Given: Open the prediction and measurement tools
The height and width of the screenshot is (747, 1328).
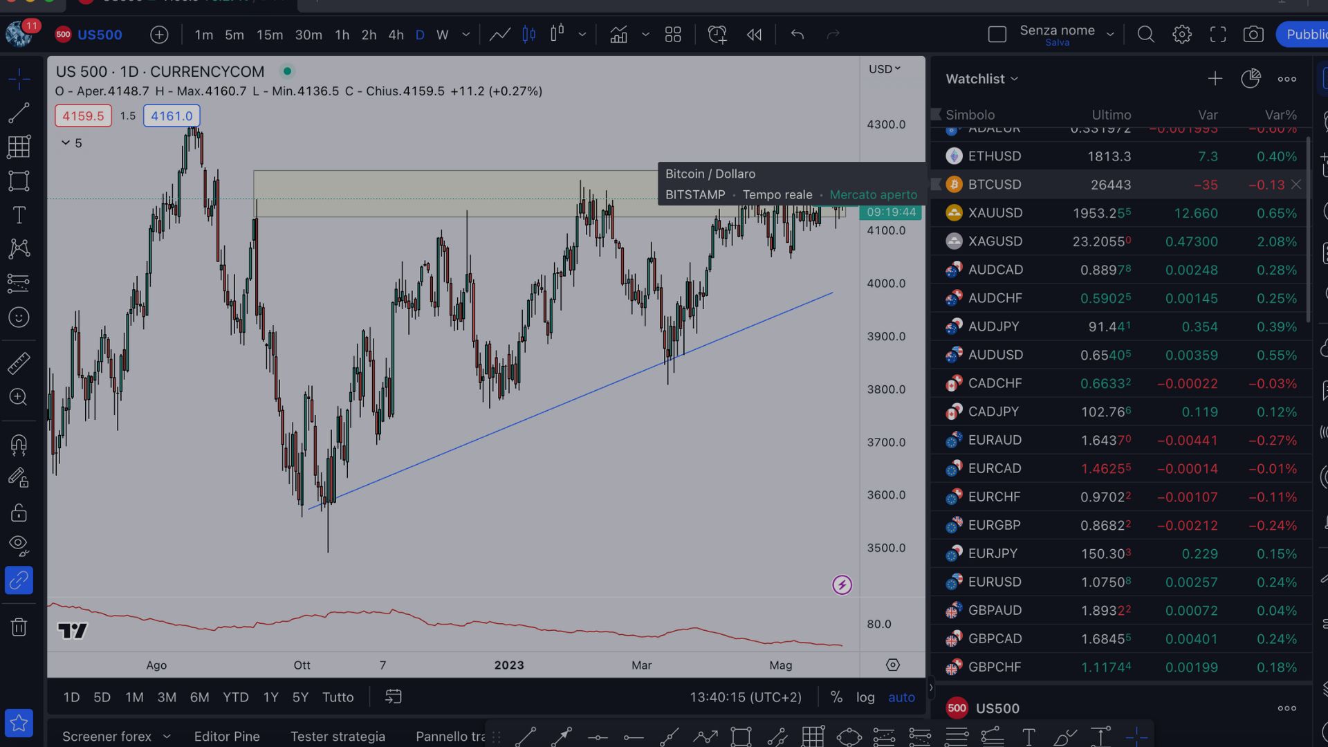Looking at the screenshot, I should pyautogui.click(x=19, y=283).
